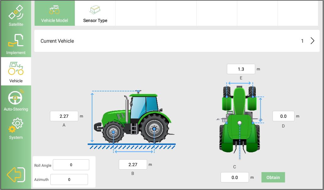The width and height of the screenshot is (324, 190).
Task: Switch to the Sensor Type tab
Action: 95,13
